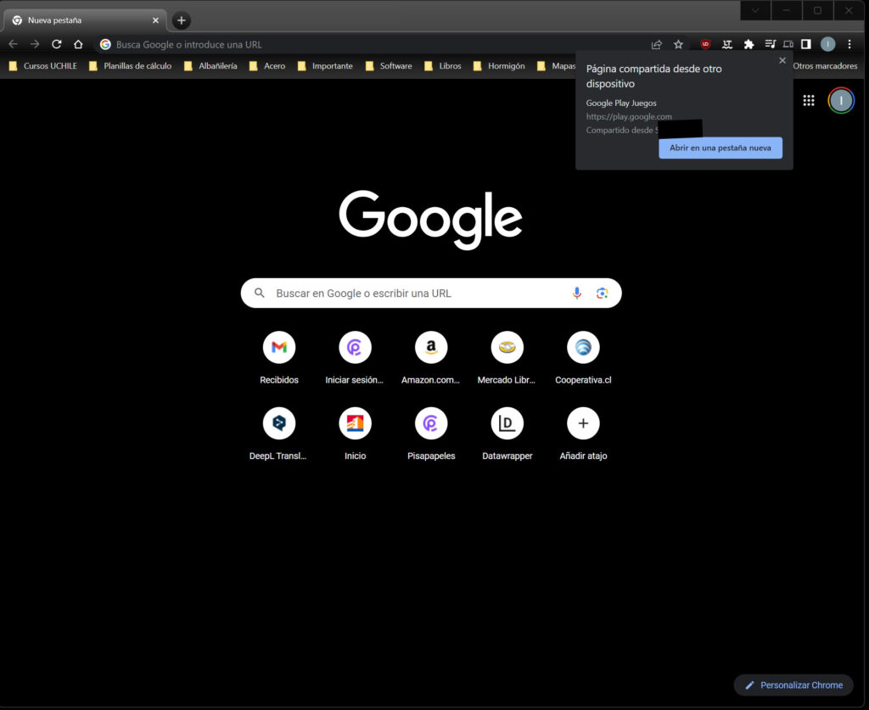Open Google Lens camera search icon

[602, 292]
